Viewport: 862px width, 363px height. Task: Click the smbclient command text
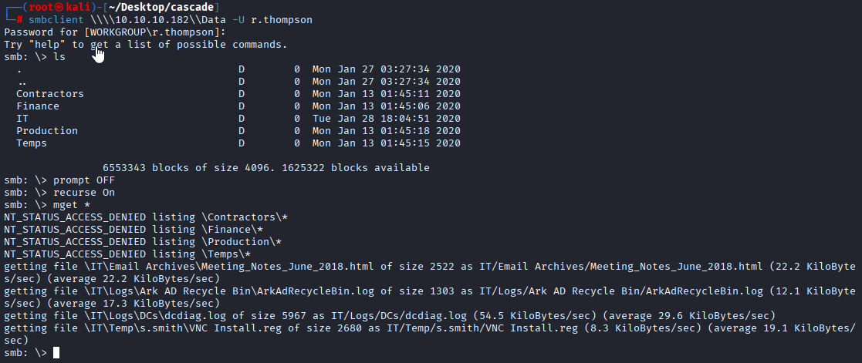coord(56,20)
